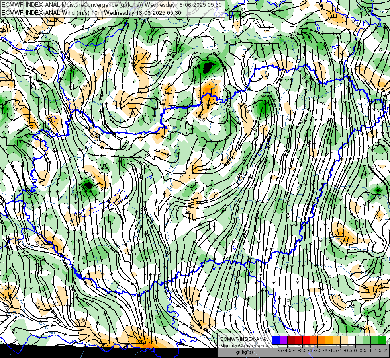Click the -2.5 tick label on legend
Image resolution: width=390 pixels, height=358 pixels.
tap(317, 350)
